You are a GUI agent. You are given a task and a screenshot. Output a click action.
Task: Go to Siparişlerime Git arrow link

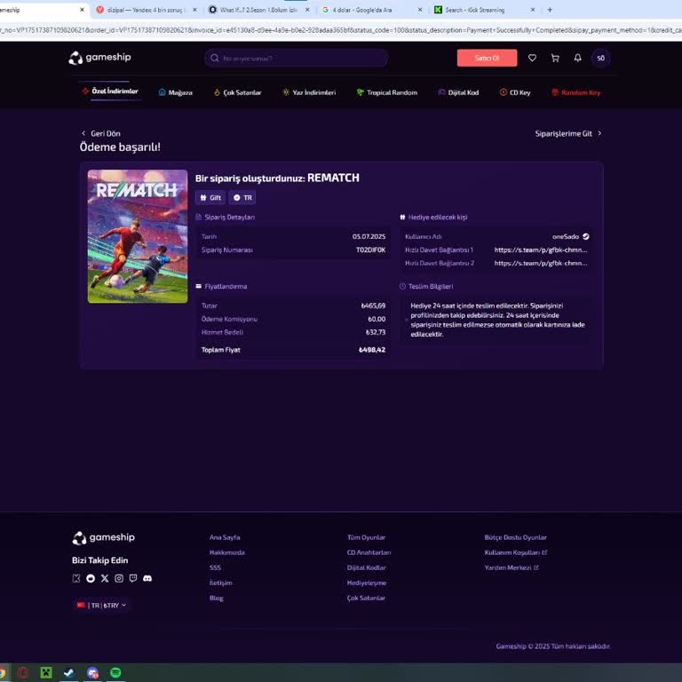tap(568, 133)
